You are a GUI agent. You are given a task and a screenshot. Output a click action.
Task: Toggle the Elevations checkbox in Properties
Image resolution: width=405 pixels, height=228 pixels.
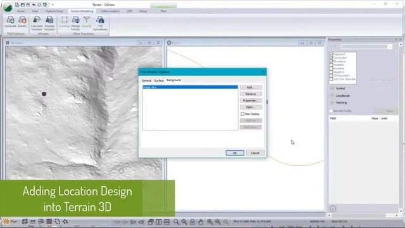[x=331, y=61]
